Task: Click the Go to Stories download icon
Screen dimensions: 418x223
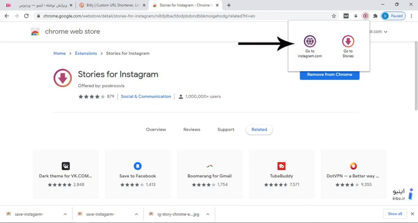Action: tap(348, 41)
